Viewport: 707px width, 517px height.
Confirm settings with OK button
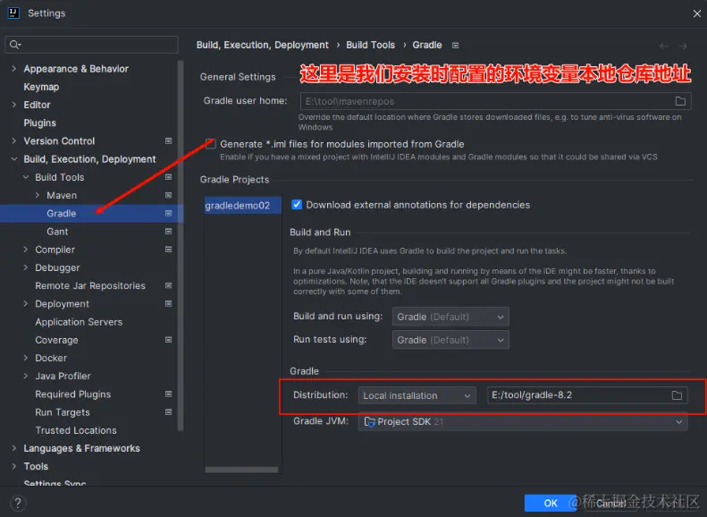point(551,503)
